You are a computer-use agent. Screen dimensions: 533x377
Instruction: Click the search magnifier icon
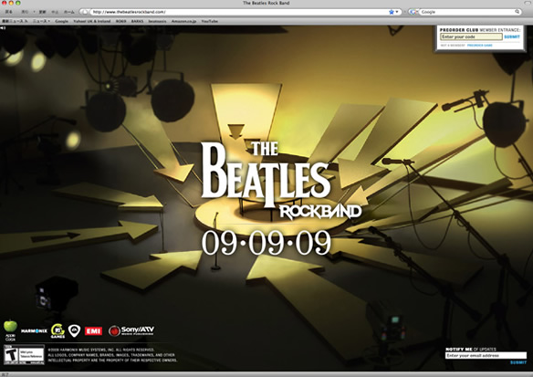pos(517,12)
